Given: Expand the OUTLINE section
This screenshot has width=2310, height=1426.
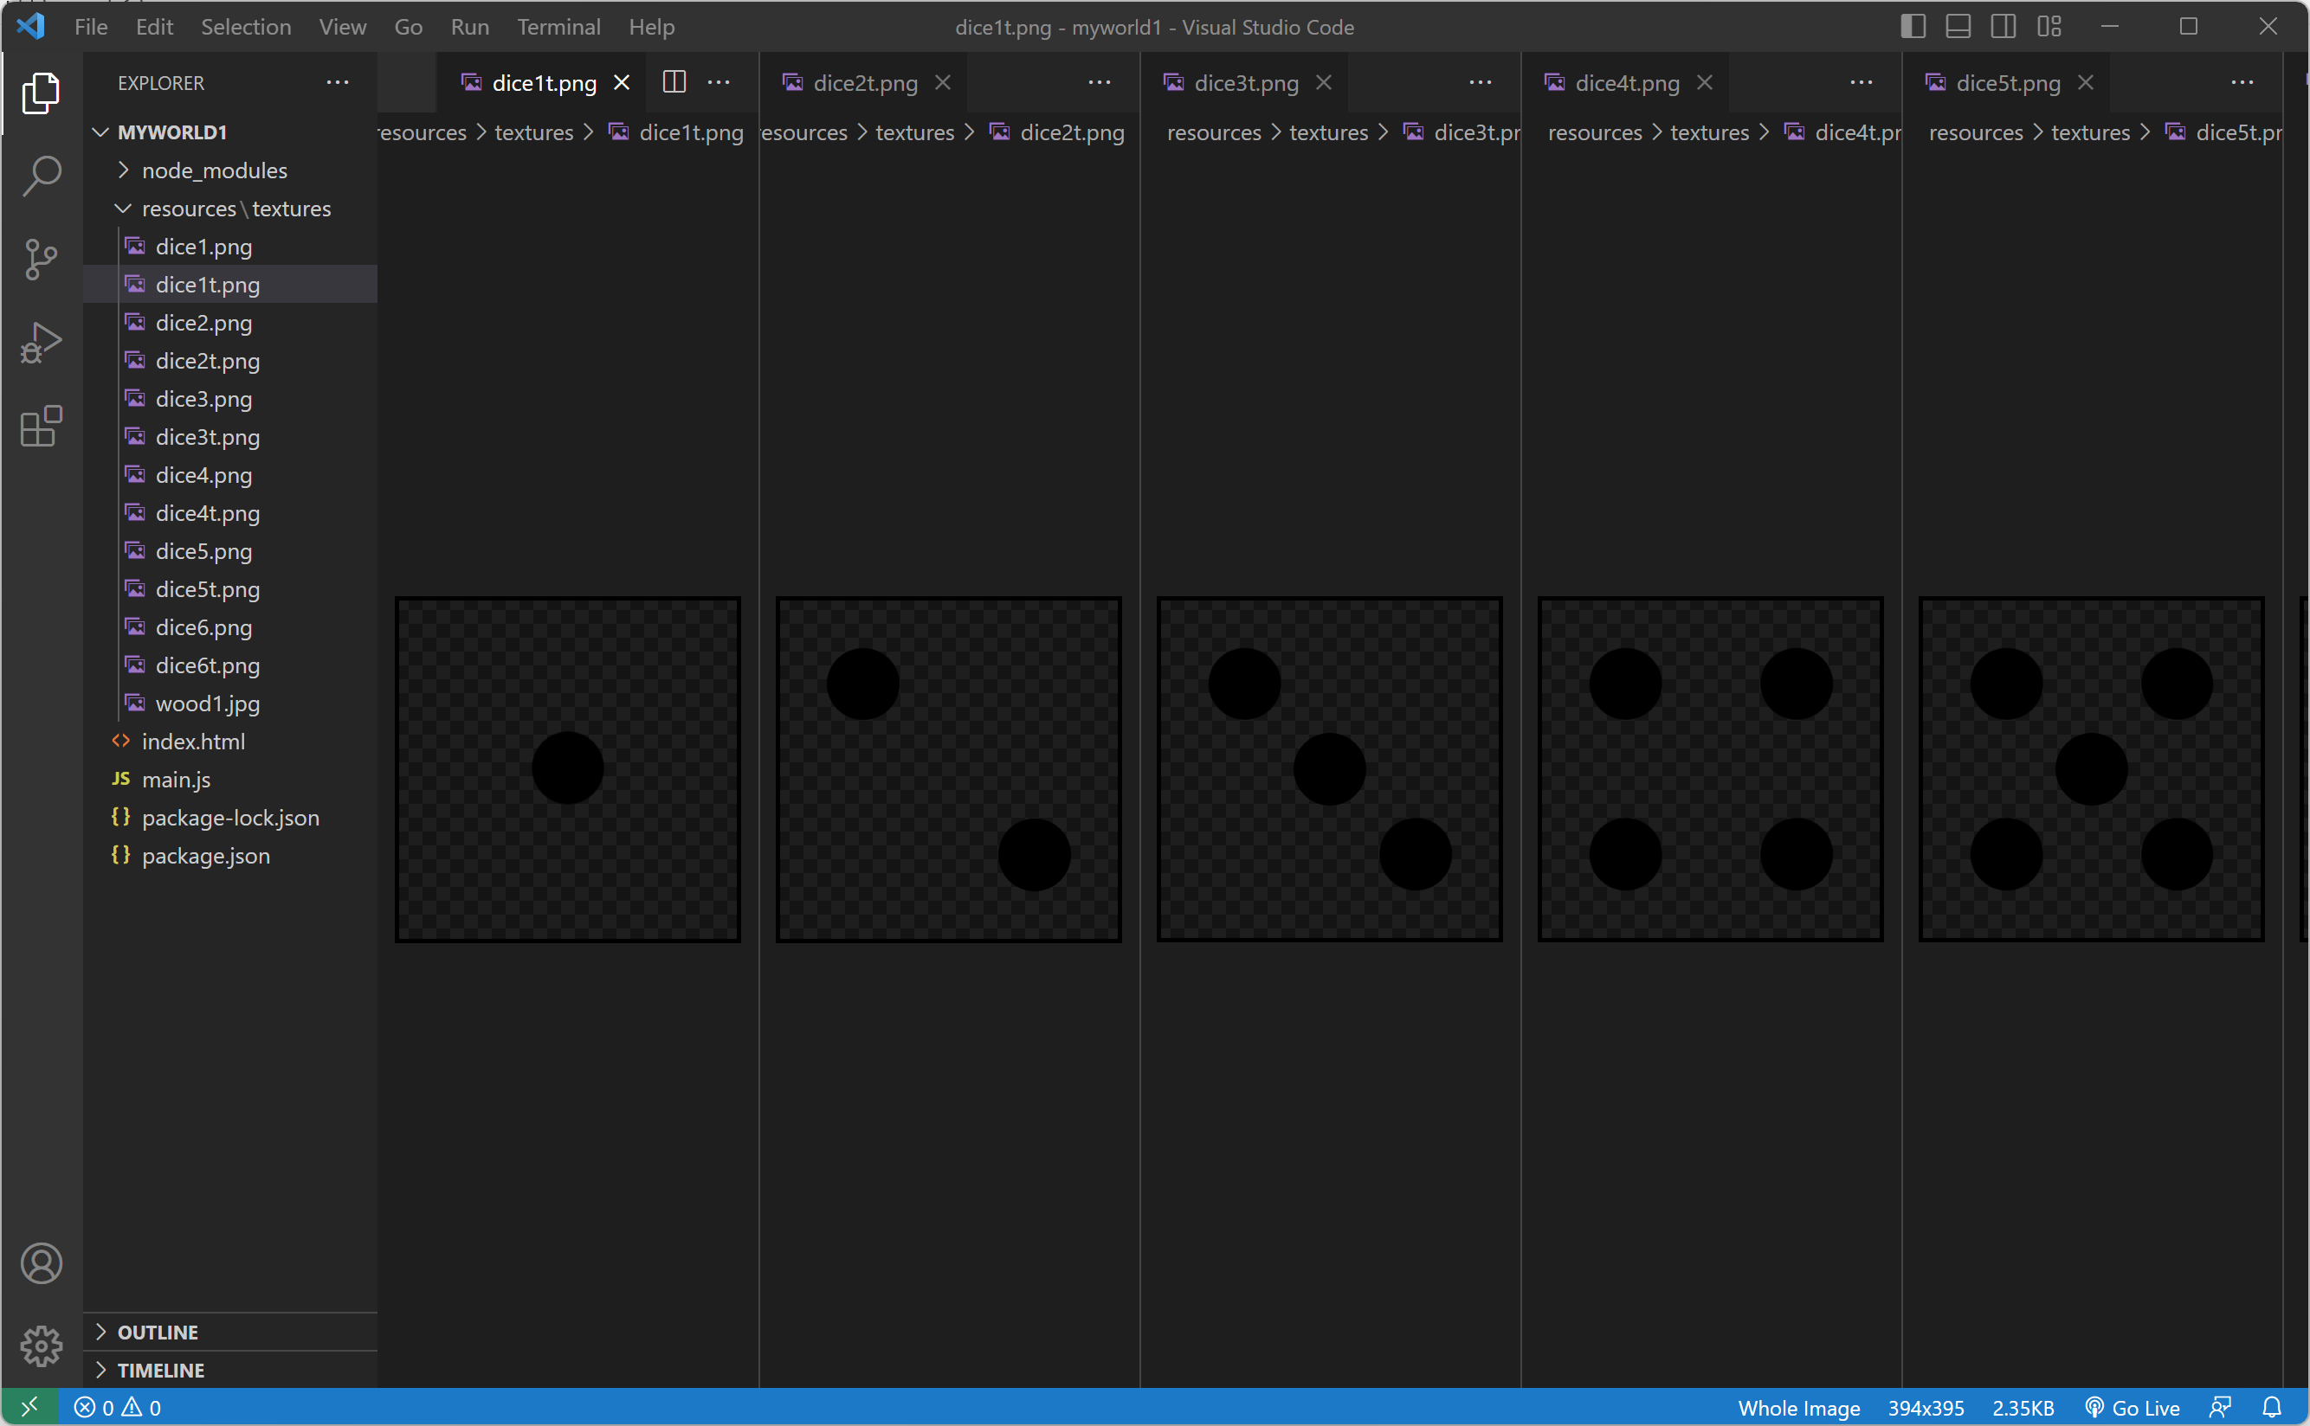Looking at the screenshot, I should 158,1332.
